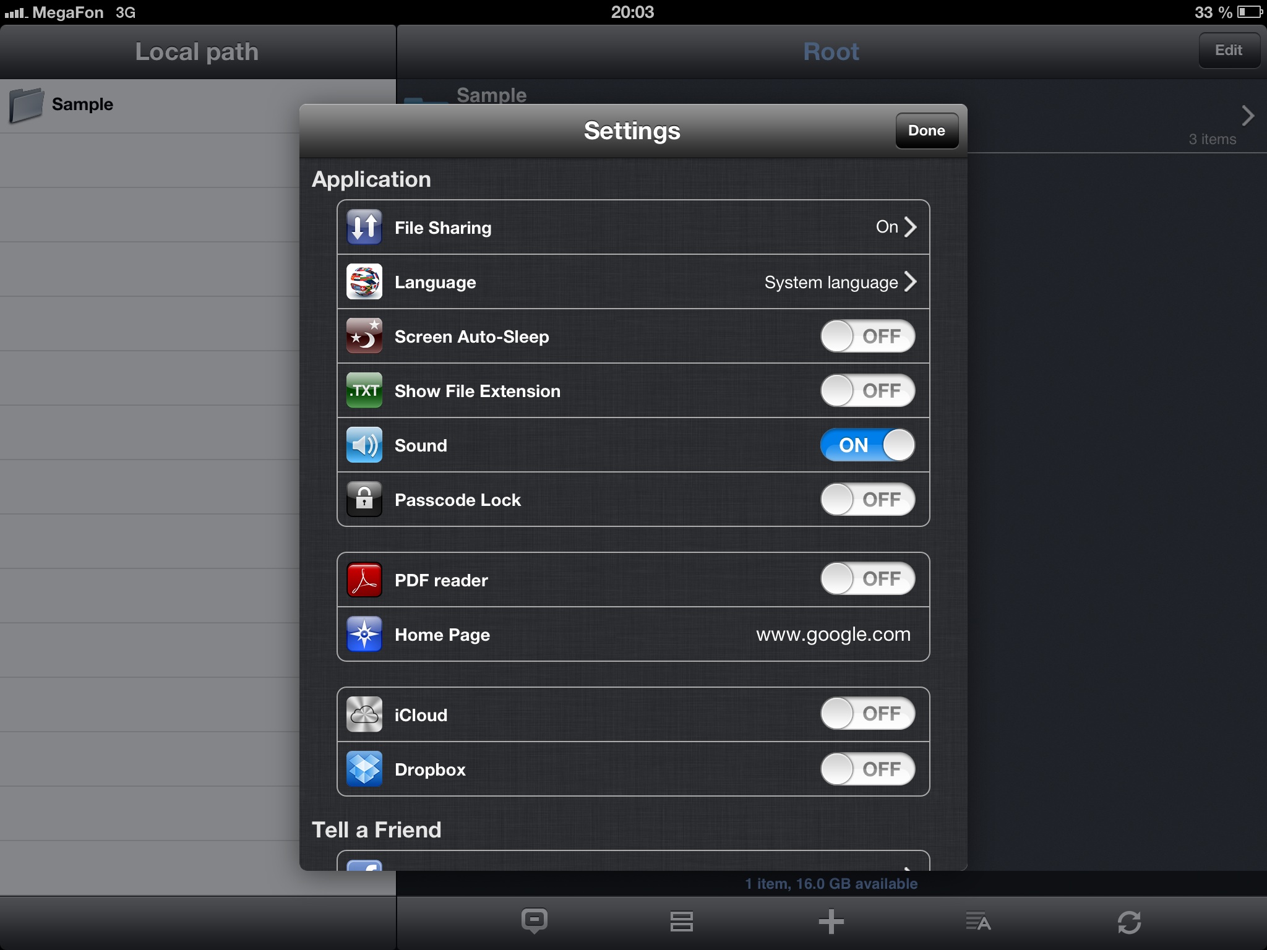Click the iCloud cloud icon
The height and width of the screenshot is (950, 1267).
(364, 714)
